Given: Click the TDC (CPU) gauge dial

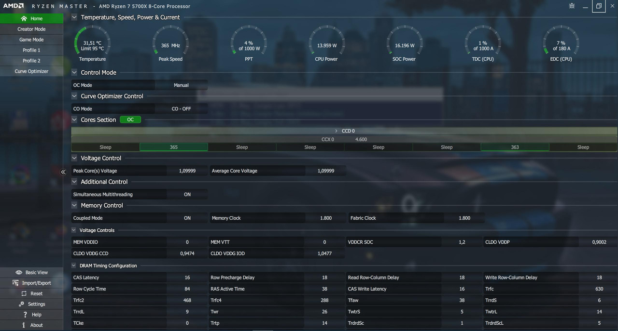Looking at the screenshot, I should pos(483,40).
